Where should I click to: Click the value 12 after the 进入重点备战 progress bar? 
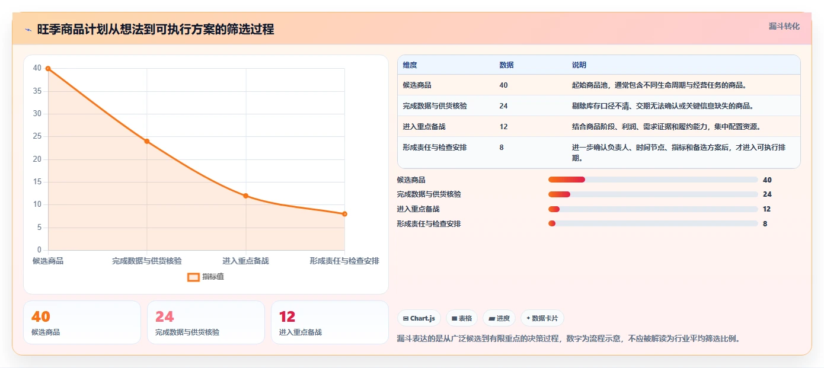(x=767, y=209)
